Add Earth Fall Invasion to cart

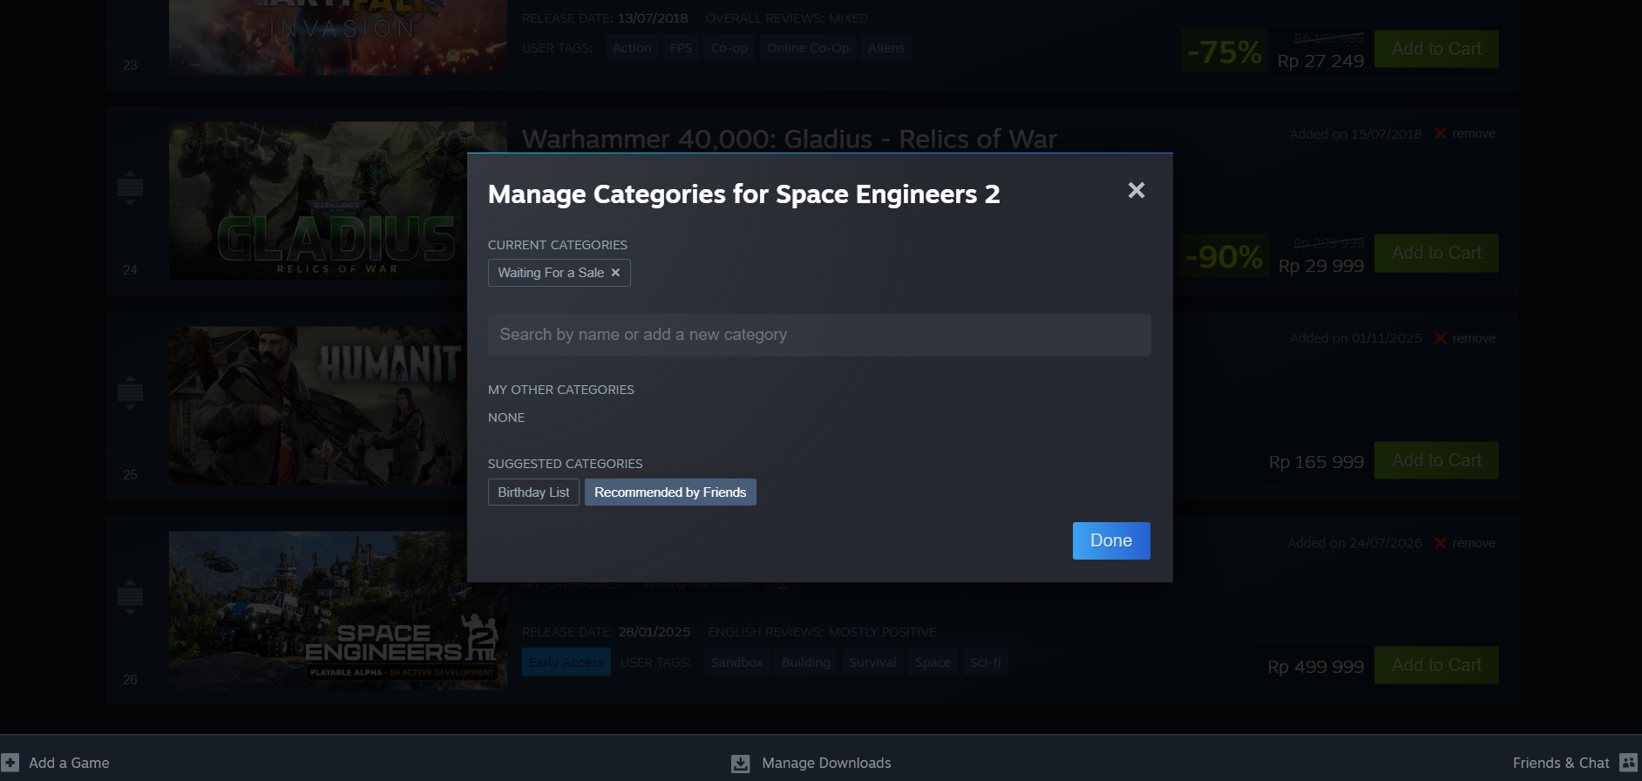pyautogui.click(x=1436, y=49)
